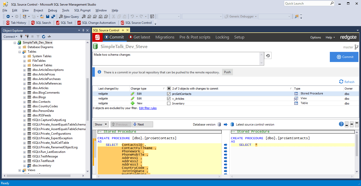Click the redgate logo in the top right
This screenshot has width=361, height=186.
click(x=348, y=37)
